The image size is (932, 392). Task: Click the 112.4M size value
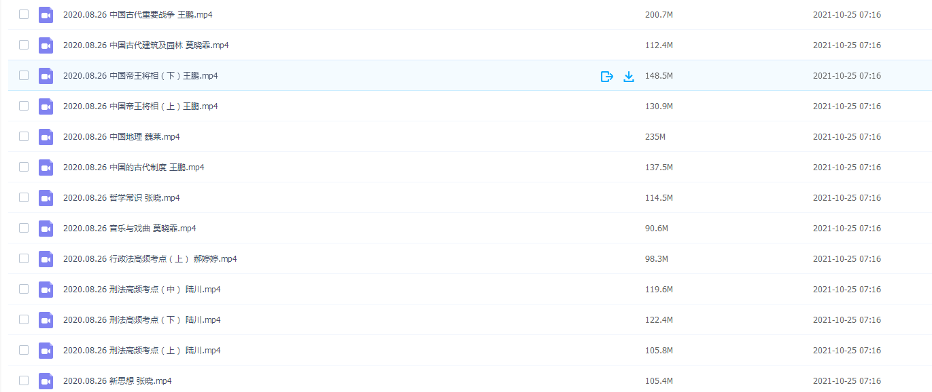click(x=659, y=45)
